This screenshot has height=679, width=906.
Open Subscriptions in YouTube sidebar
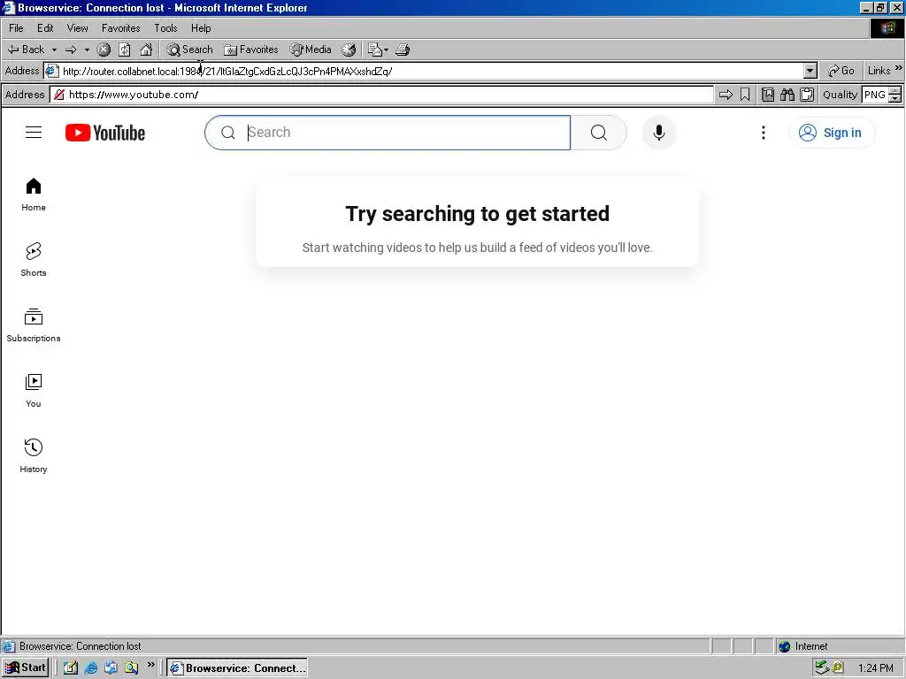pos(34,325)
